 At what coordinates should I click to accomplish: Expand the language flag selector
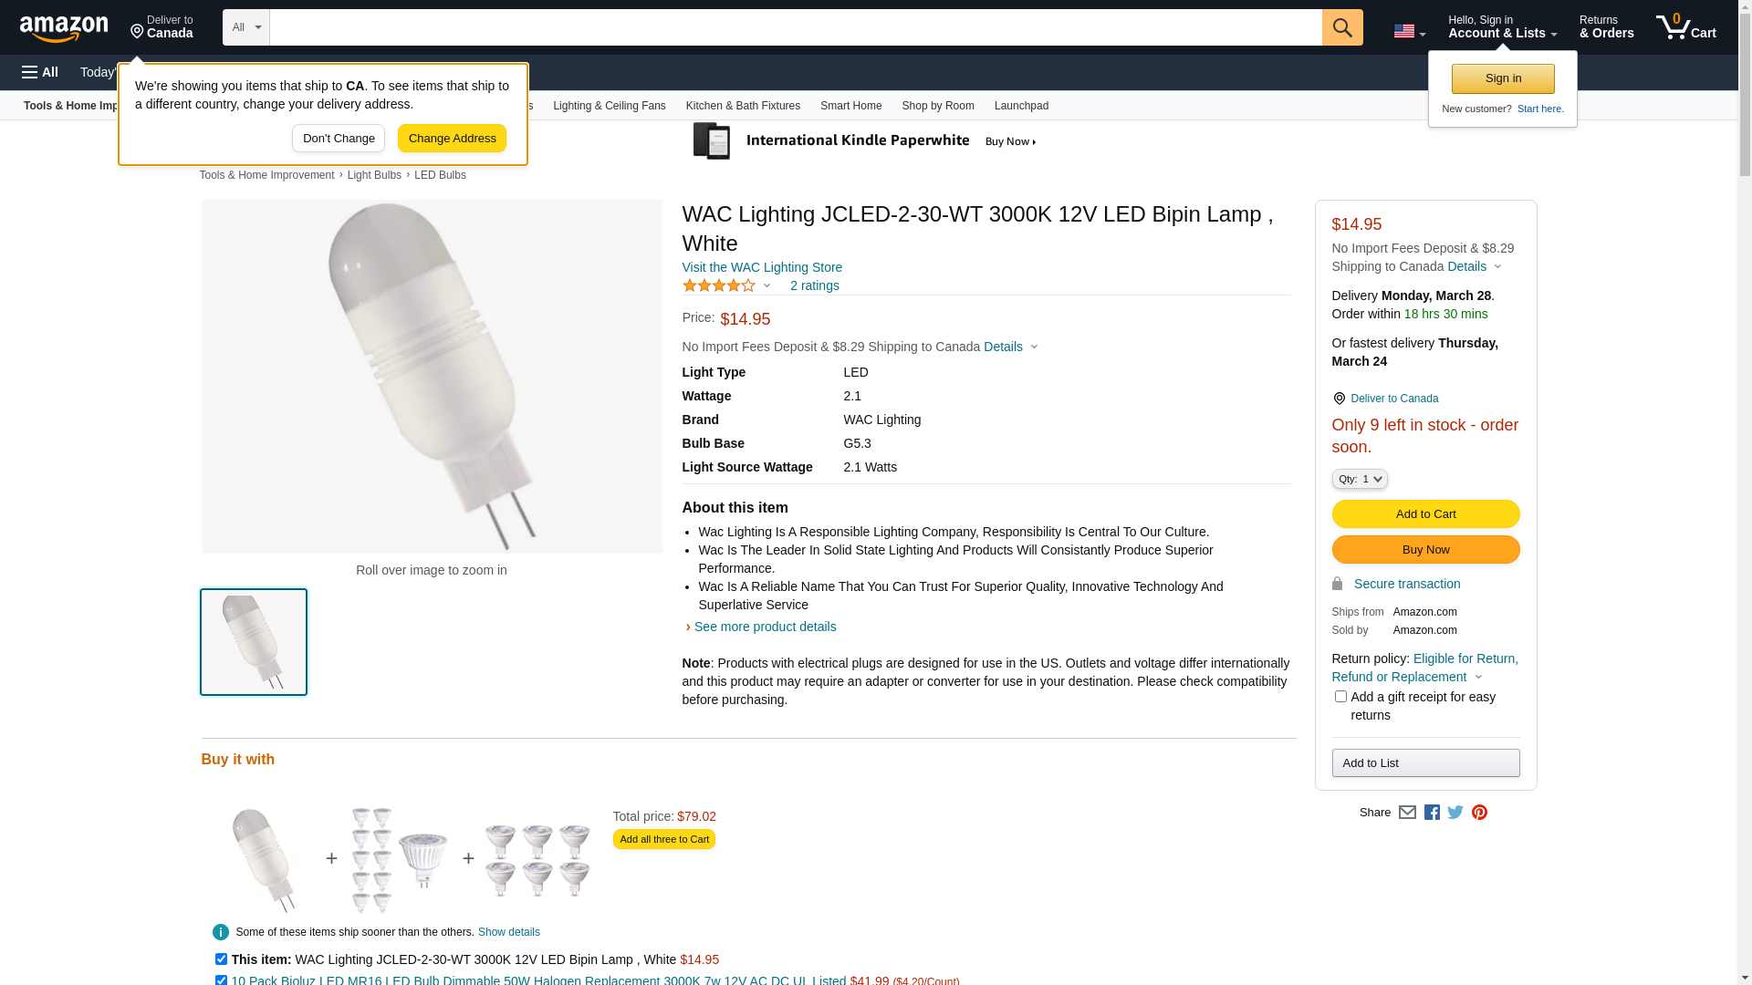1409,32
